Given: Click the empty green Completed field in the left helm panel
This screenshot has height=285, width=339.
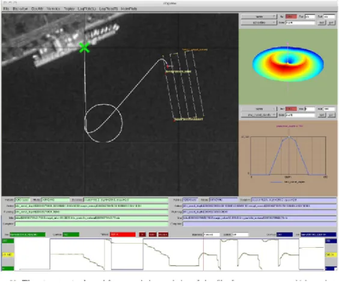Looking at the screenshot, I should point(91,224).
